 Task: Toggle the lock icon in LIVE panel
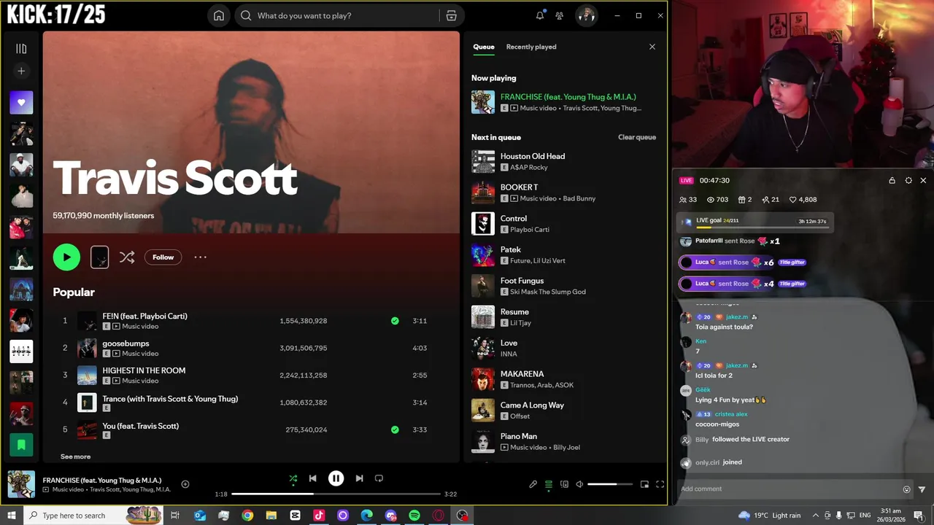coord(892,180)
